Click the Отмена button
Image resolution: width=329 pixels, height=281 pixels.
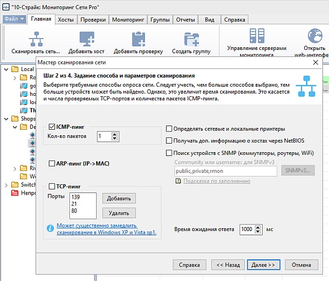302,265
